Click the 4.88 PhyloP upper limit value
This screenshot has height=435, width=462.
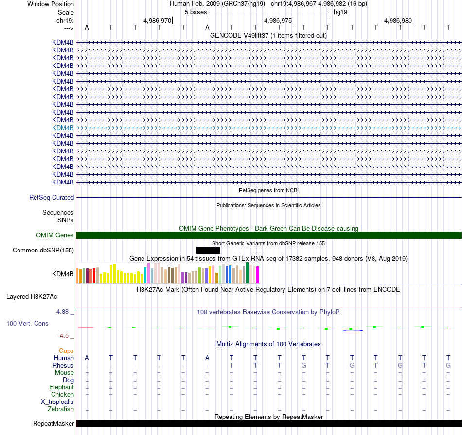point(62,312)
